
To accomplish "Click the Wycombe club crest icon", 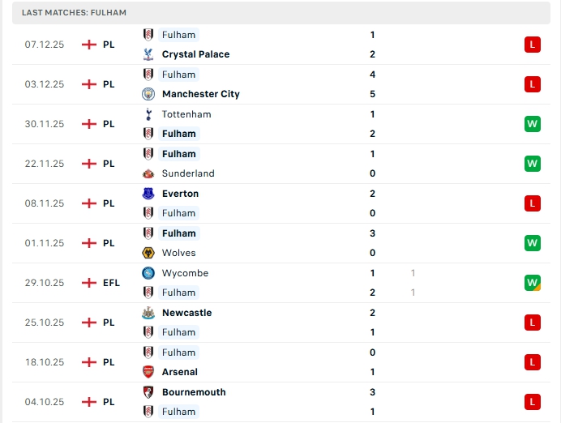I will [x=148, y=273].
